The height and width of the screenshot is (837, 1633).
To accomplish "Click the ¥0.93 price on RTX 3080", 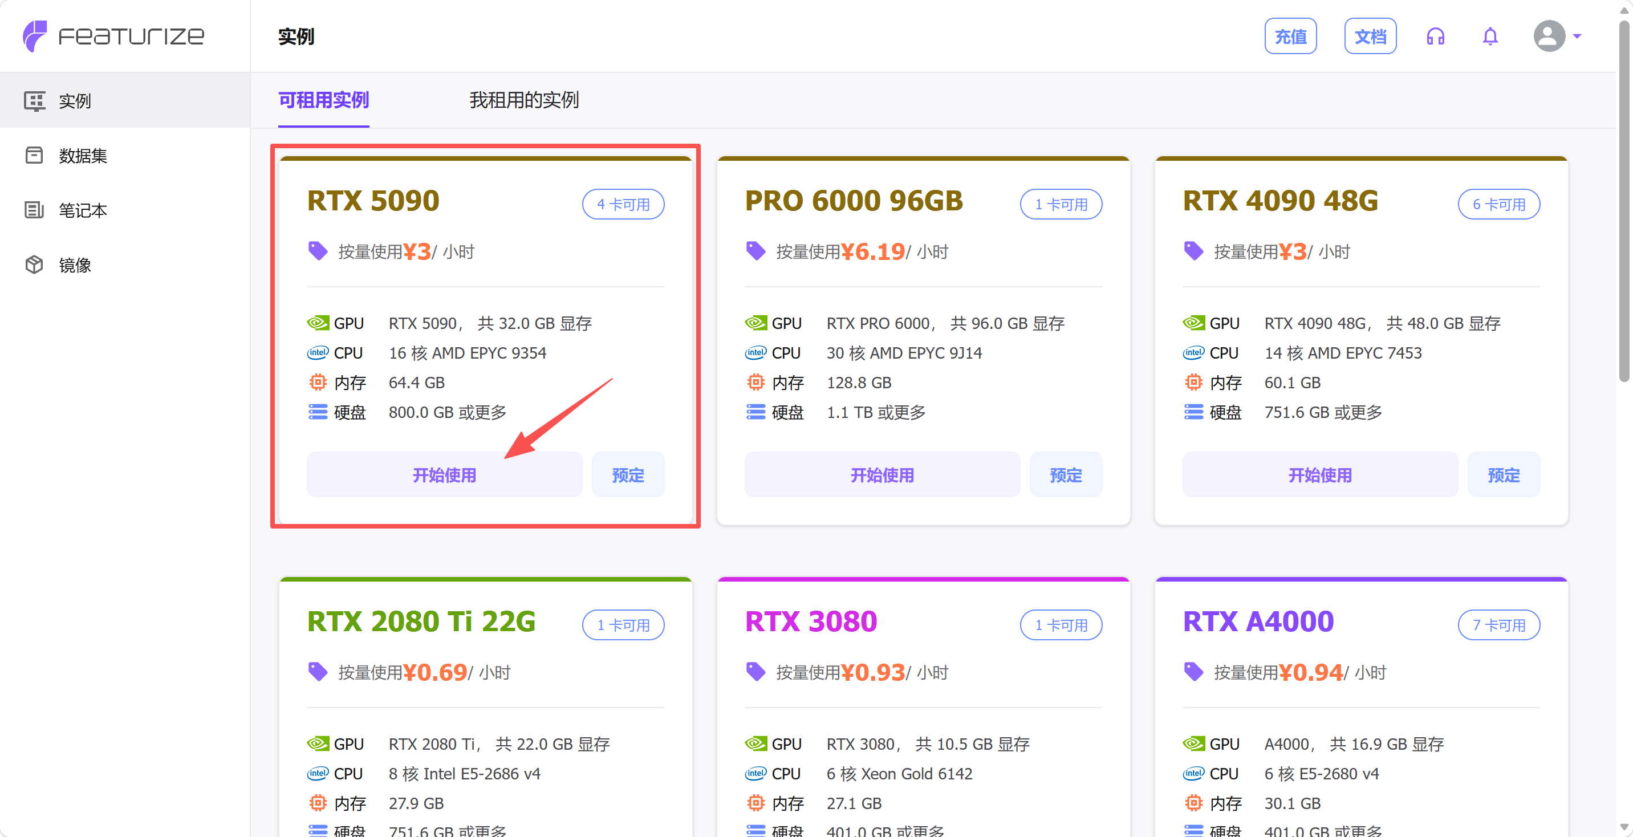I will (873, 672).
